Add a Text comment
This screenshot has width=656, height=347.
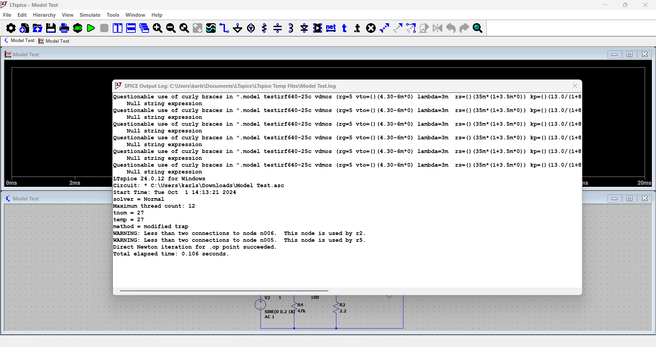tap(344, 28)
